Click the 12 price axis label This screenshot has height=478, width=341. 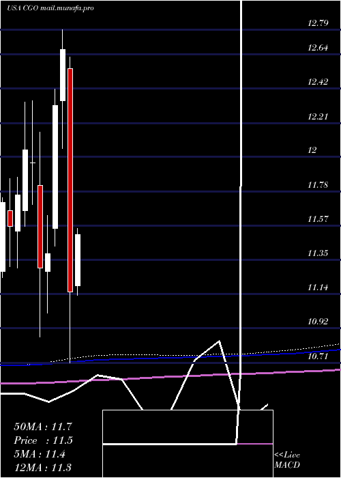pyautogui.click(x=312, y=150)
